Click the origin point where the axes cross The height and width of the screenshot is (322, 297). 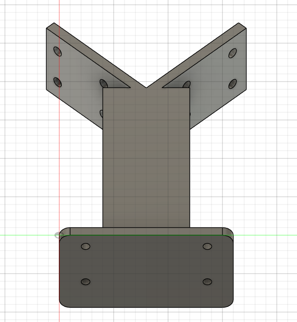(x=59, y=236)
